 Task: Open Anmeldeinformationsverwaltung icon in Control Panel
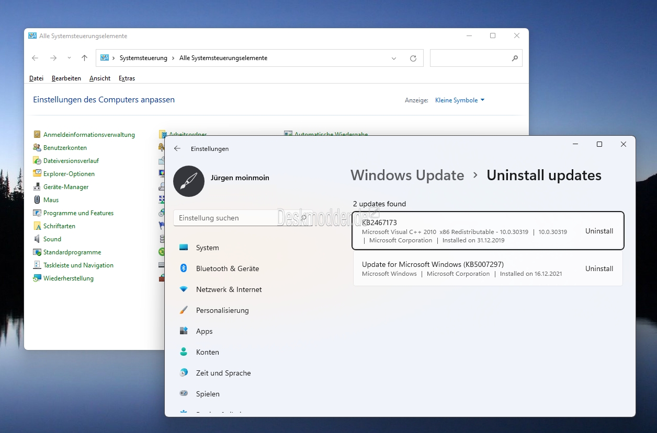[x=37, y=134]
